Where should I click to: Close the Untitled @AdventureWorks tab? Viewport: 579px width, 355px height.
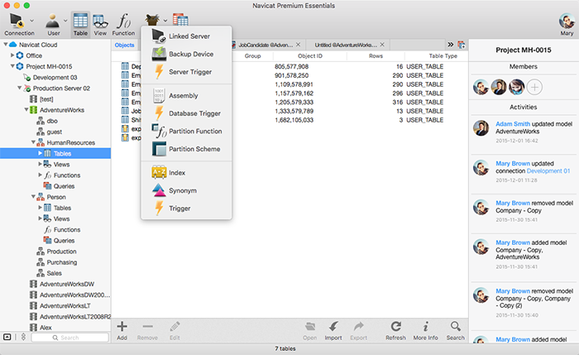click(x=382, y=45)
